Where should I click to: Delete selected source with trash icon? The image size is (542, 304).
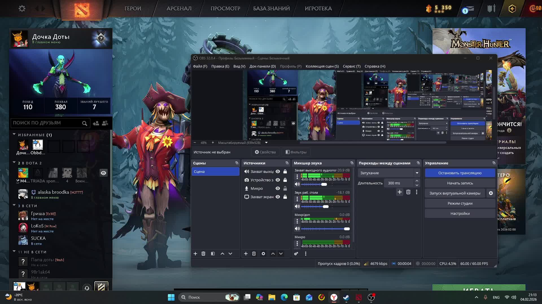(254, 254)
